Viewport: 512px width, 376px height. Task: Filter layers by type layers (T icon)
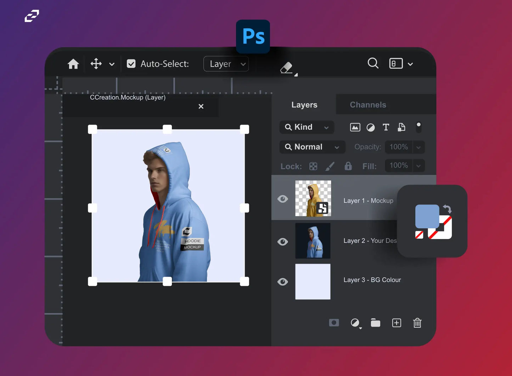[386, 127]
